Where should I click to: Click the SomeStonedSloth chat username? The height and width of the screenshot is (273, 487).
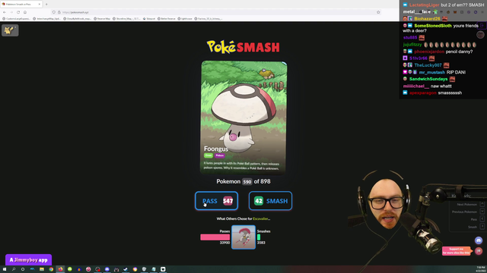pyautogui.click(x=433, y=26)
